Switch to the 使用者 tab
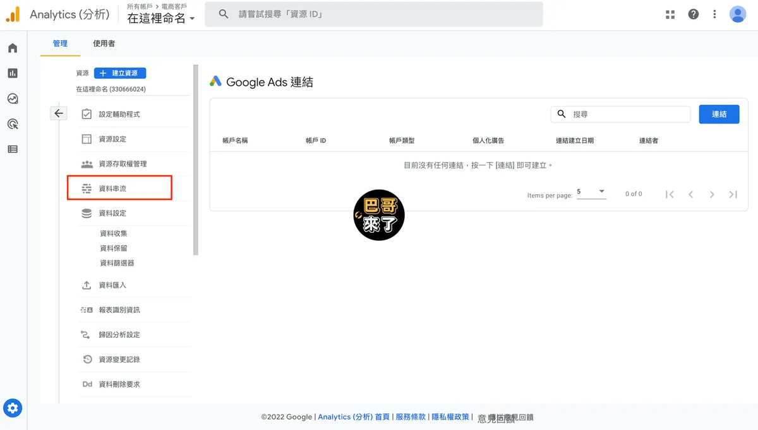 [104, 44]
